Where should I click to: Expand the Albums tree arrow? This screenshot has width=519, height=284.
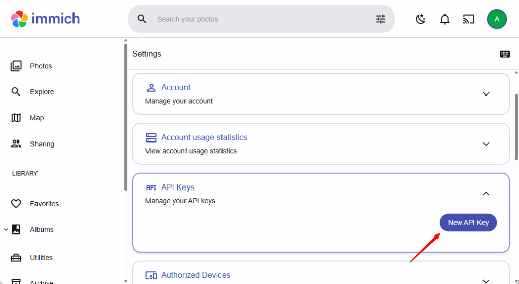click(x=6, y=229)
